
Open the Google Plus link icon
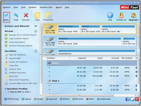pyautogui.click(x=137, y=99)
